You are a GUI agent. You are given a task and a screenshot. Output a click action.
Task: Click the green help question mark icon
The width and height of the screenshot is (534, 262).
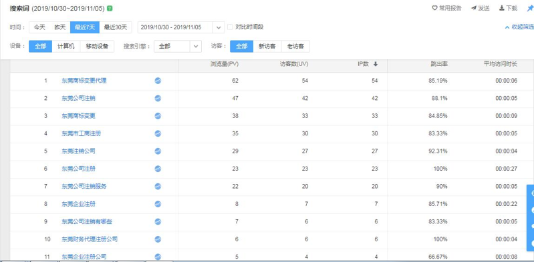pyautogui.click(x=110, y=9)
